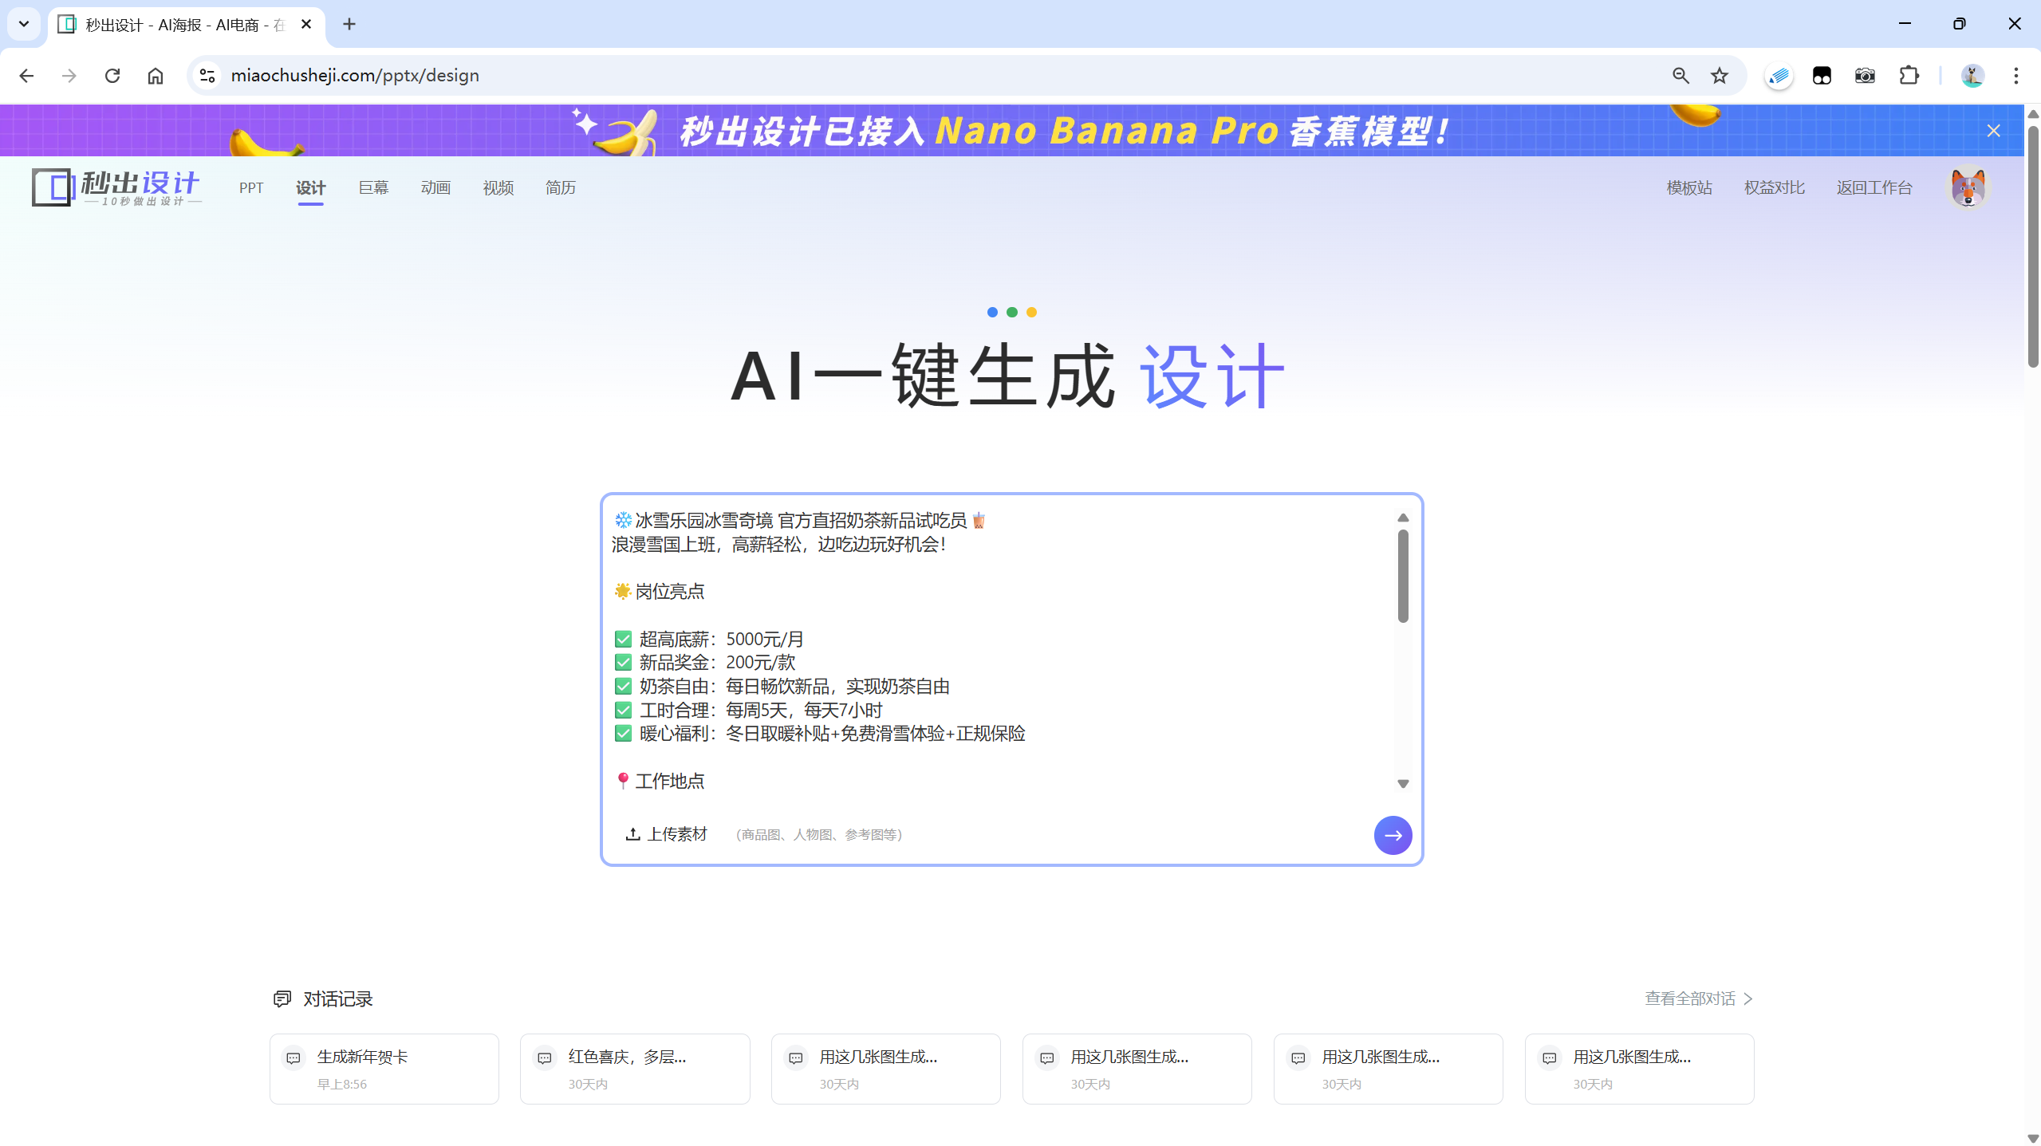This screenshot has width=2041, height=1146.
Task: Open the browser extensions puzzle icon
Action: (x=1909, y=76)
